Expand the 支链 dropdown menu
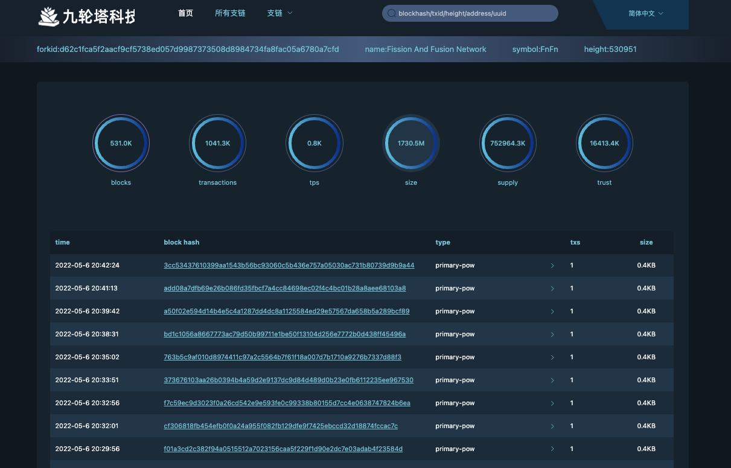The height and width of the screenshot is (468, 731). (279, 13)
